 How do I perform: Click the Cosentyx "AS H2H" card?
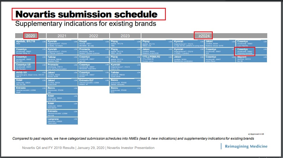pos(94,74)
